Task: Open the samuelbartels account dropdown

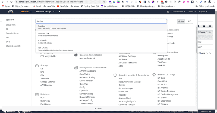Action: (179, 12)
